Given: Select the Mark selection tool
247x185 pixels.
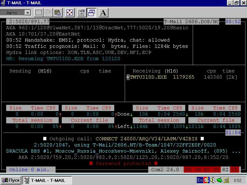Looking at the screenshot, I should [x=38, y=13].
